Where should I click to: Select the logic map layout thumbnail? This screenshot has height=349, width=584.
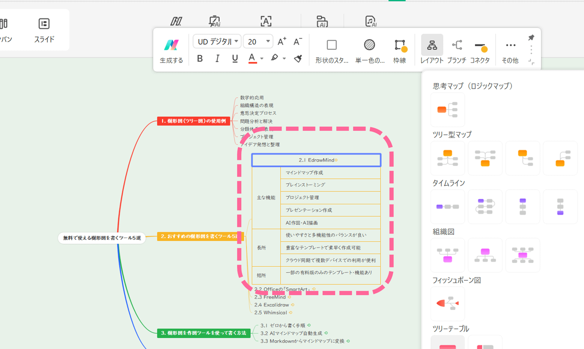pos(448,110)
